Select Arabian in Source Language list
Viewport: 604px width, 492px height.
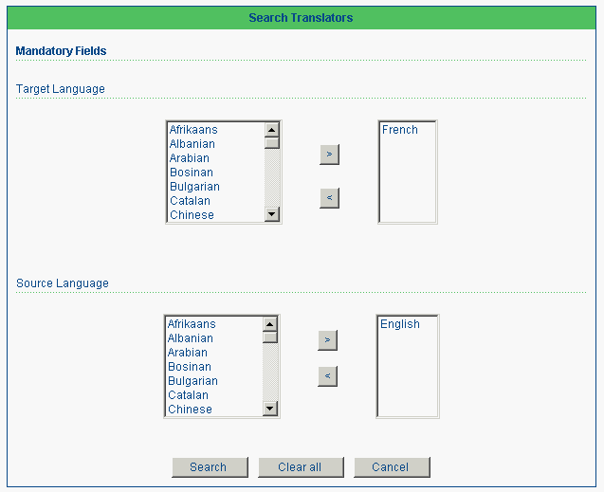(187, 353)
